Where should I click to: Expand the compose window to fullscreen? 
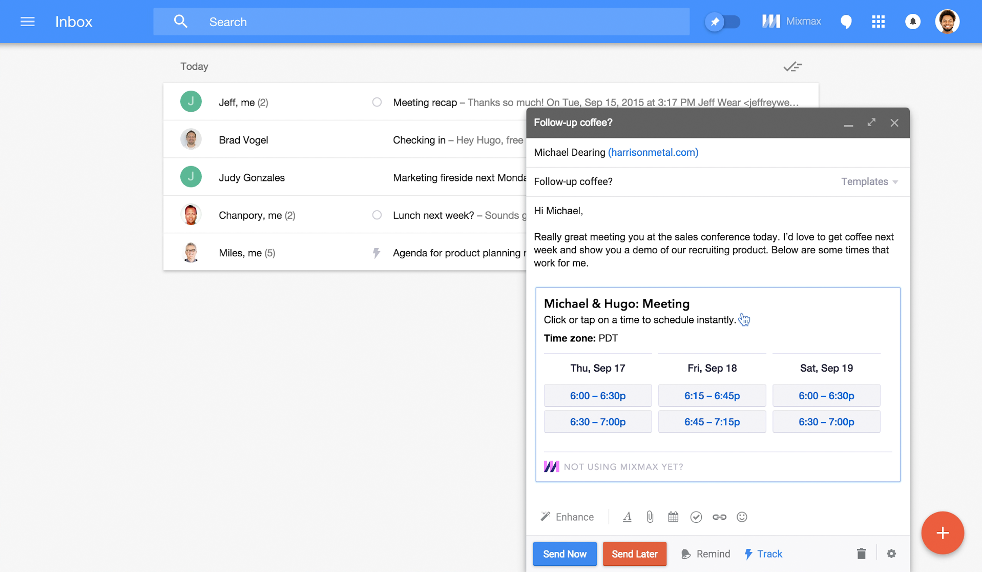click(x=871, y=122)
